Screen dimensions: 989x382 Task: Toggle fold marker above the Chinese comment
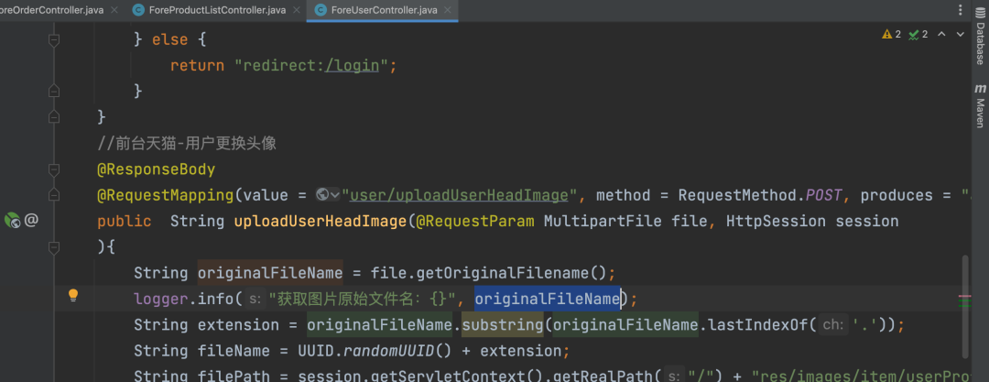[54, 117]
